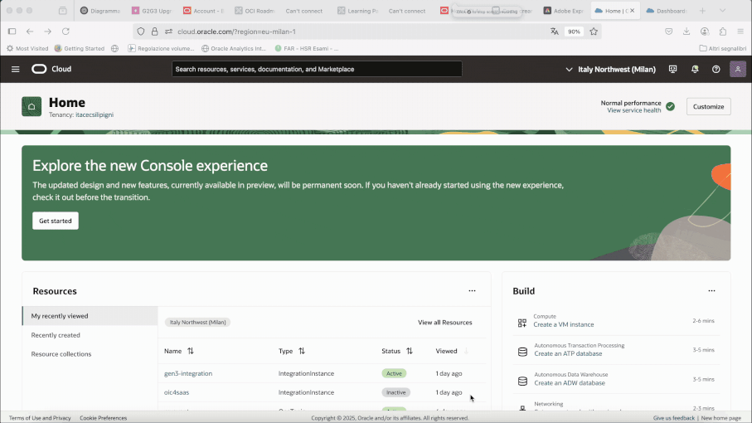Open the Oracle Cloud navigation hamburger menu
The height and width of the screenshot is (423, 752).
16,69
